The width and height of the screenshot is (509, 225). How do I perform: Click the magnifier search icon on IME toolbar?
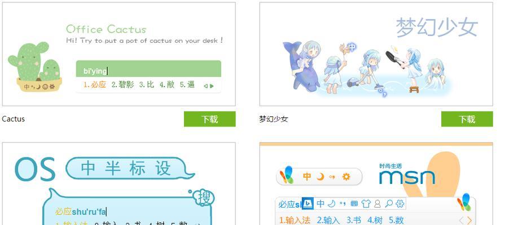pos(389,204)
